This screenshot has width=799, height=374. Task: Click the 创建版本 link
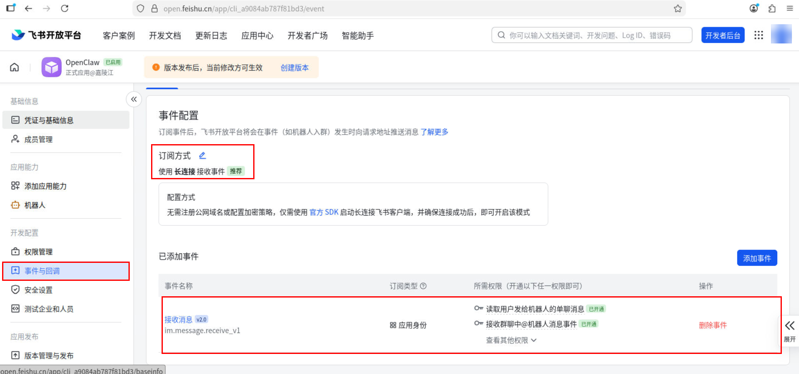pos(295,68)
